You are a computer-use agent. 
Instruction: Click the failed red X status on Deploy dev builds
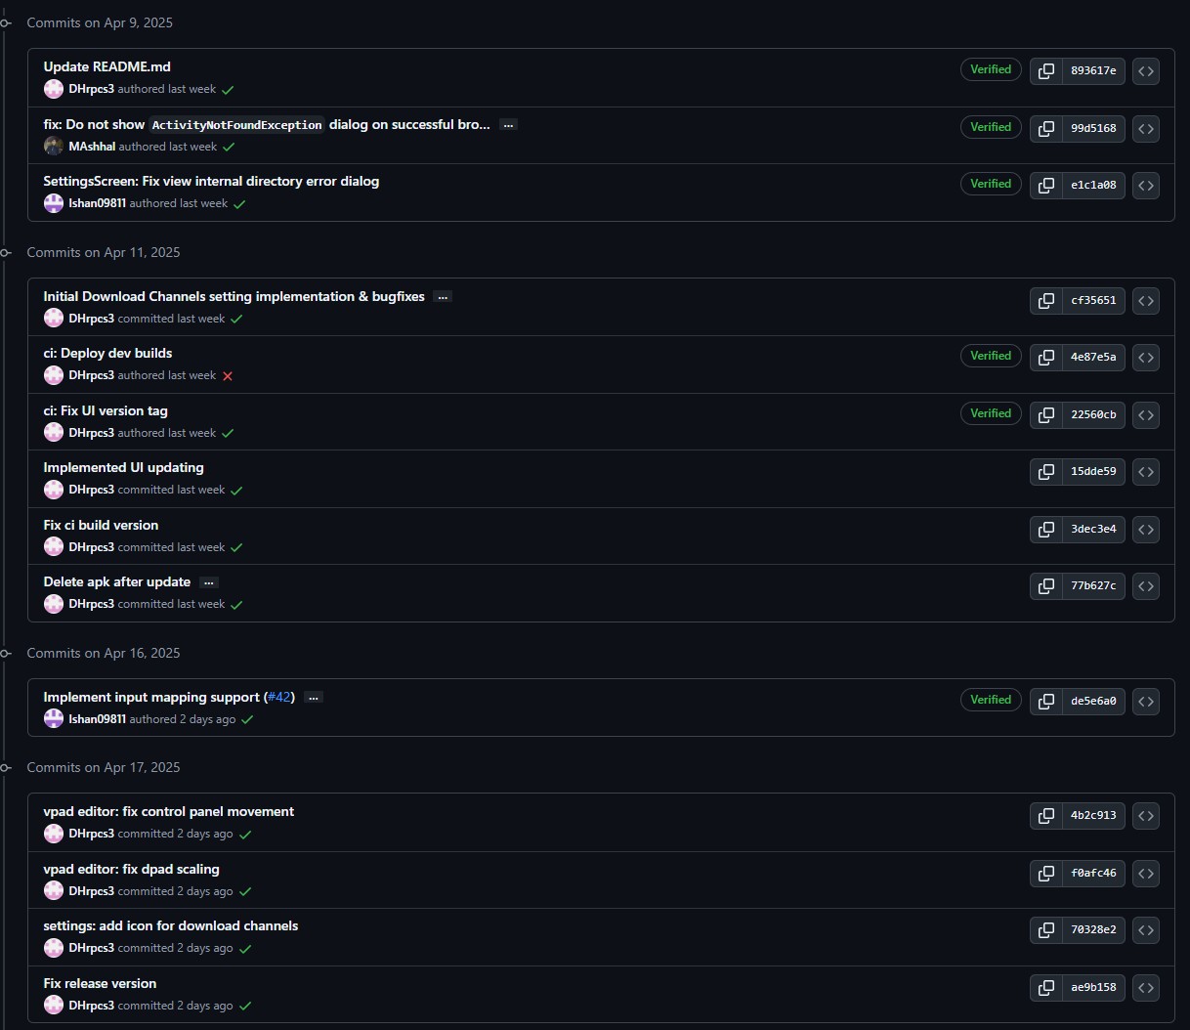point(228,376)
